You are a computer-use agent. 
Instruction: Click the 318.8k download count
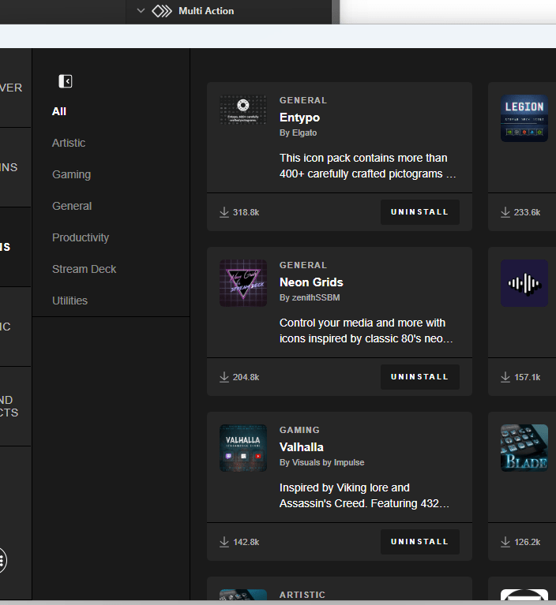246,212
